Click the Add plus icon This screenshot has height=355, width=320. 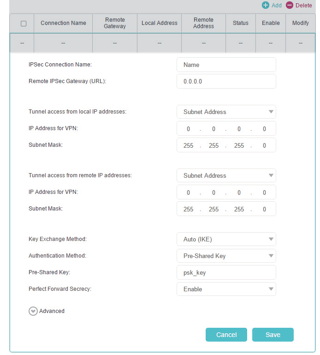266,6
